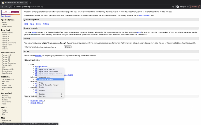Click the Chrome Update button
Image resolution: width=201 pixels, height=125 pixels.
coord(195,7)
